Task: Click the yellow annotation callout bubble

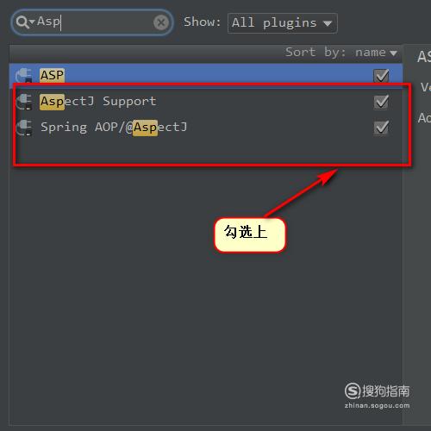Action: (250, 235)
